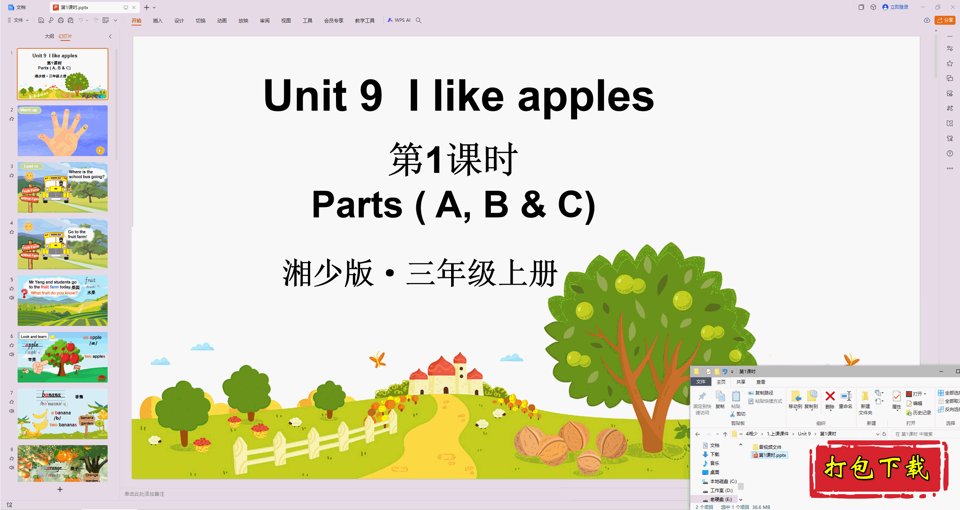Click the slide pane vertical scrollbar thumb
The height and width of the screenshot is (510, 960).
click(936, 56)
